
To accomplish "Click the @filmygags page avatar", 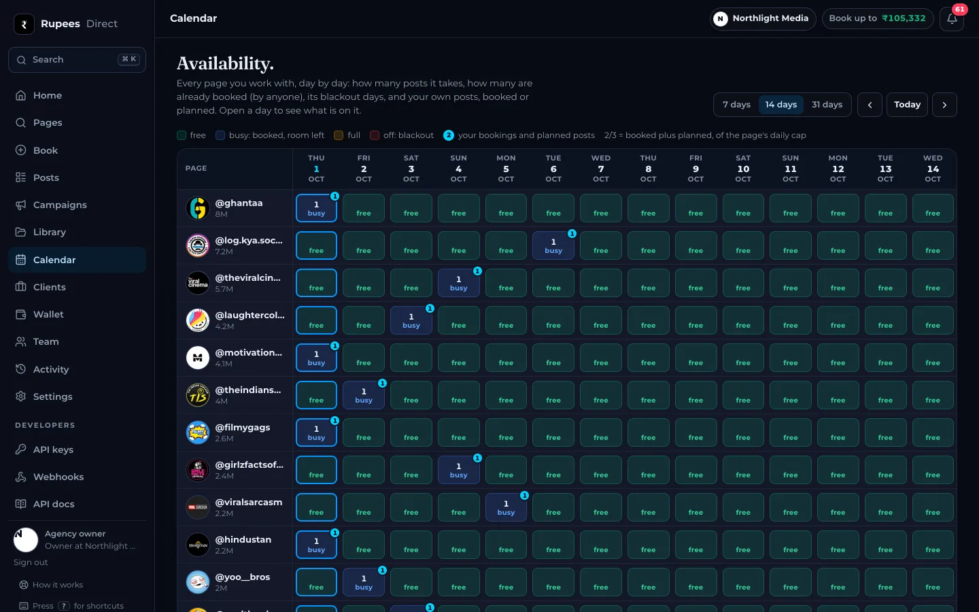I will pyautogui.click(x=198, y=432).
